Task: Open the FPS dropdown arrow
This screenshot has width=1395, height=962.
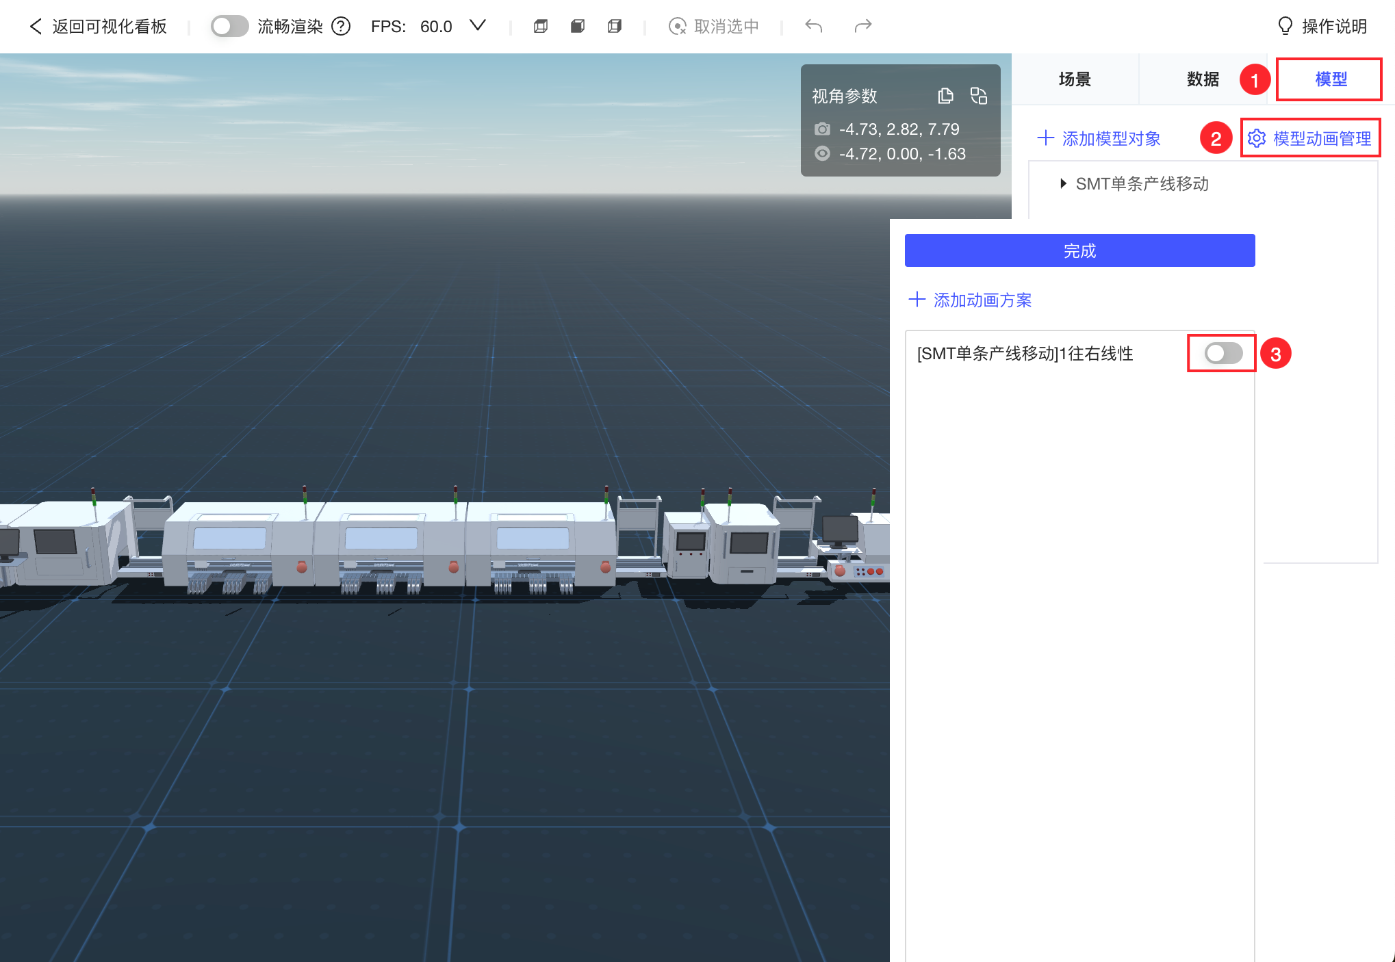Action: coord(478,26)
